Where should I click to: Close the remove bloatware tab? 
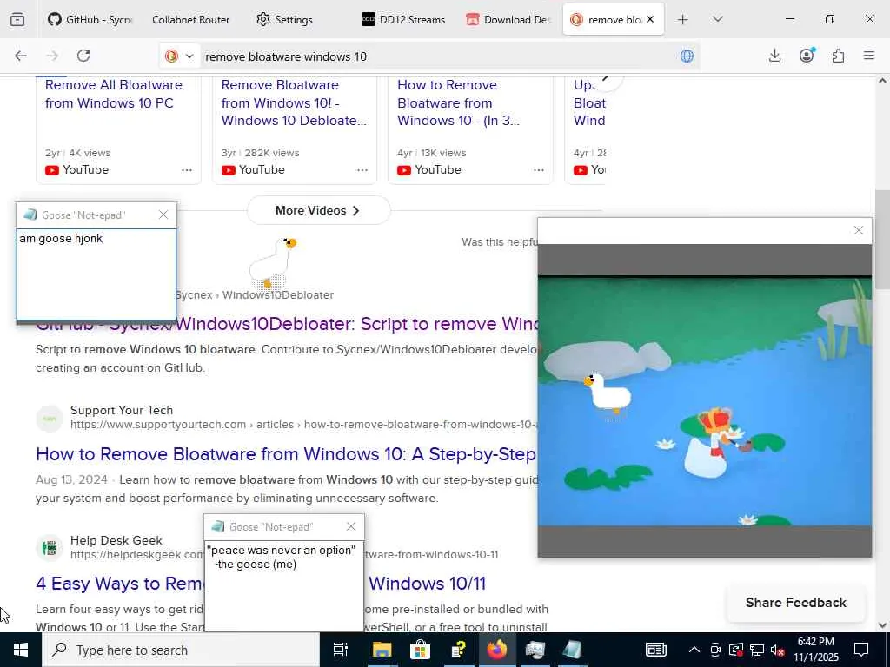tap(650, 19)
